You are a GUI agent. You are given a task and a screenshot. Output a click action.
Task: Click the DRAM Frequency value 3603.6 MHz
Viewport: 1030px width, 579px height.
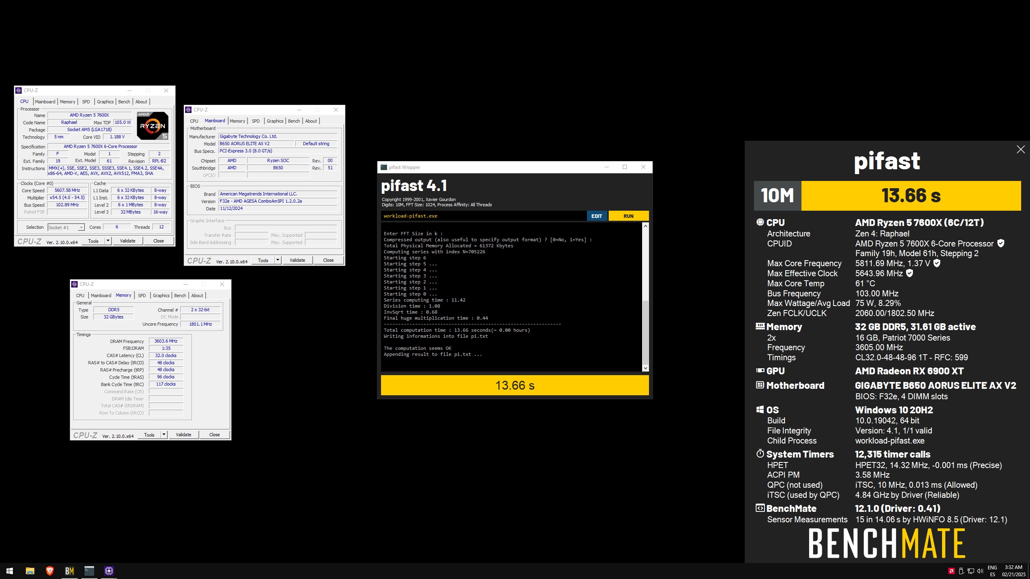(x=166, y=341)
